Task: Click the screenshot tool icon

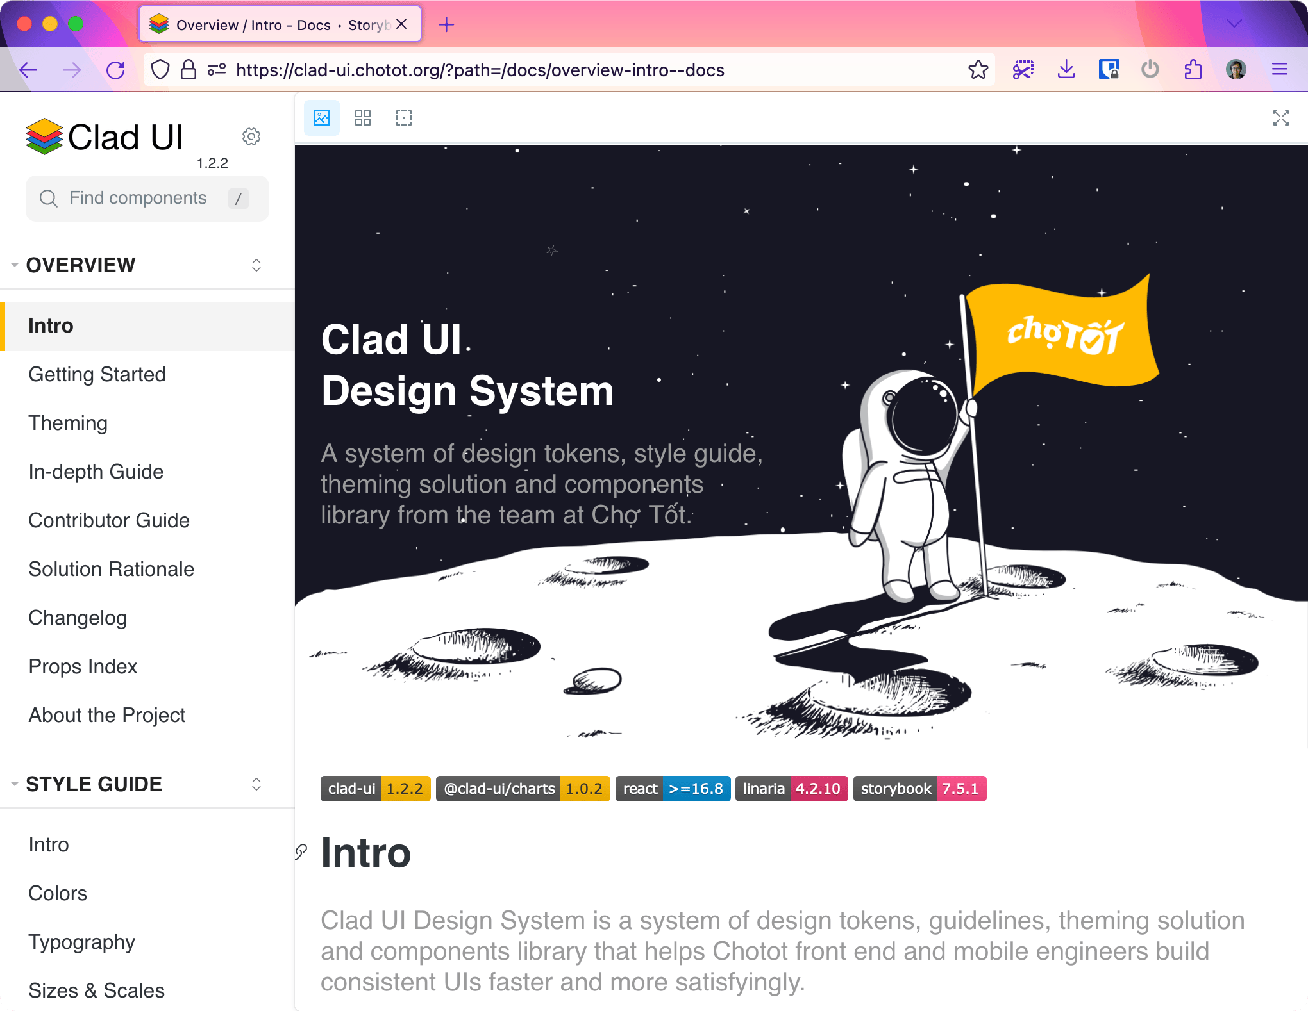Action: pos(1023,69)
